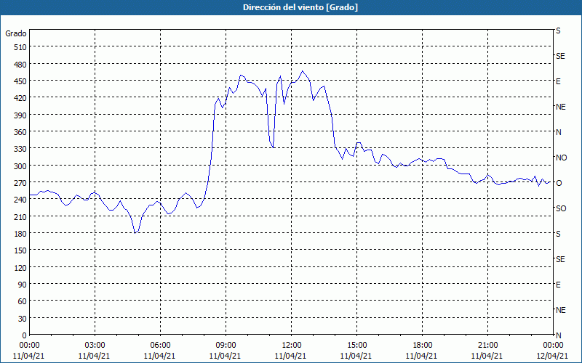
Task: Click the 11/04/21 date under 03:00
Action: point(95,356)
